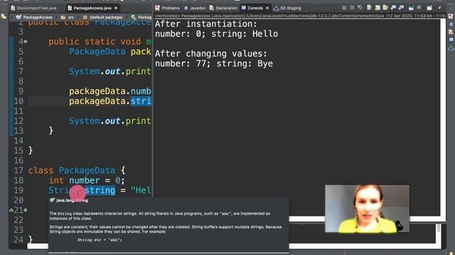The width and height of the screenshot is (455, 255).
Task: Click 'PackageData' type on line 5
Action: click(97, 52)
